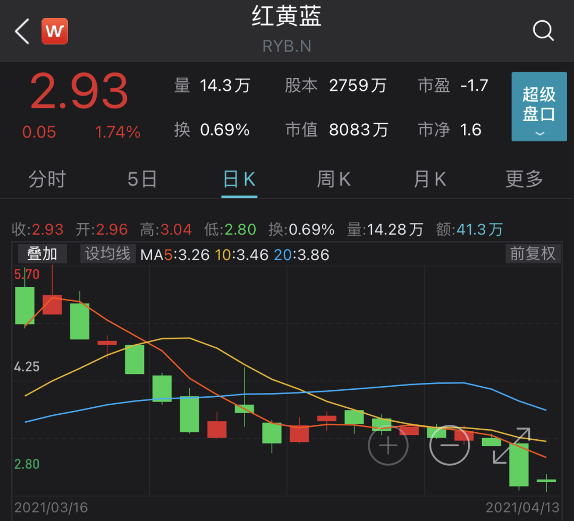The image size is (574, 521).
Task: Zoom in chart with plus circle
Action: tap(388, 445)
